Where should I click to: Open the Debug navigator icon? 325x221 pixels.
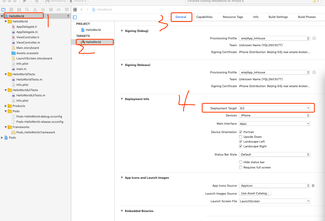[51, 10]
